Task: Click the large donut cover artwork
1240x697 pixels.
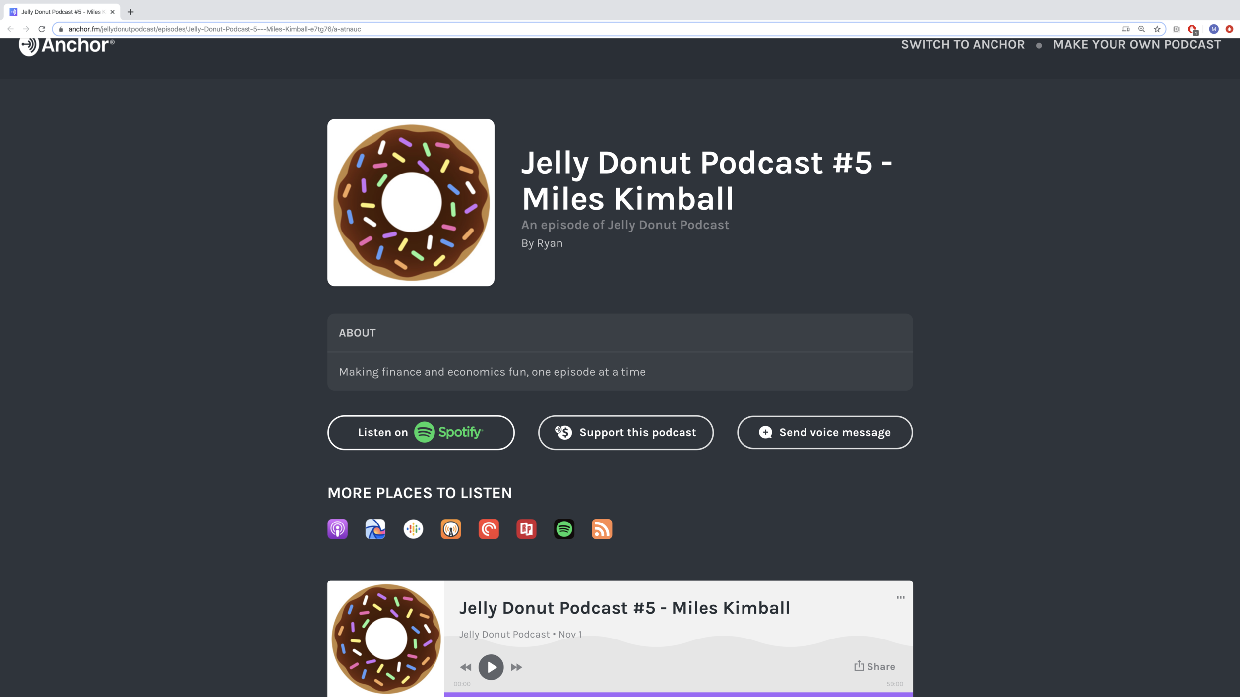Action: coord(411,202)
